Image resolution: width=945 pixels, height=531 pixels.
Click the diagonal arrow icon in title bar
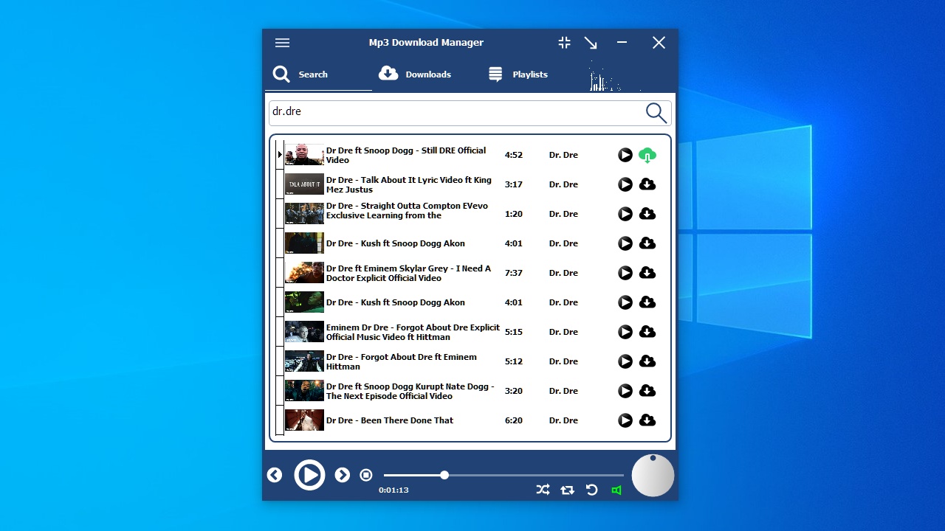point(591,43)
